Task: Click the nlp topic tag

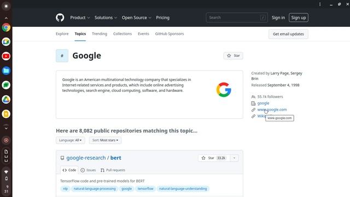Action: click(x=65, y=189)
